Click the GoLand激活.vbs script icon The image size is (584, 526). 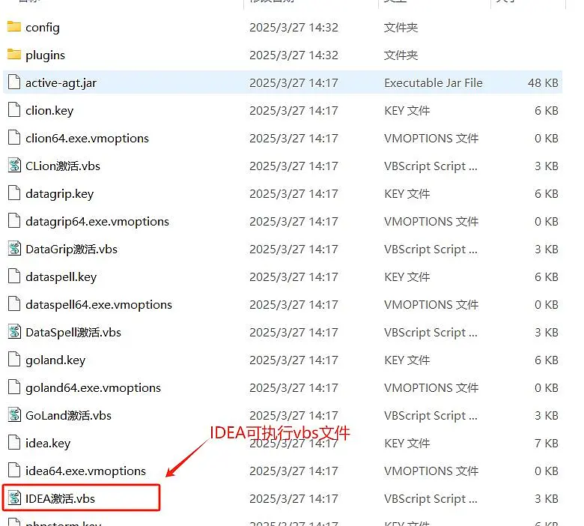14,414
